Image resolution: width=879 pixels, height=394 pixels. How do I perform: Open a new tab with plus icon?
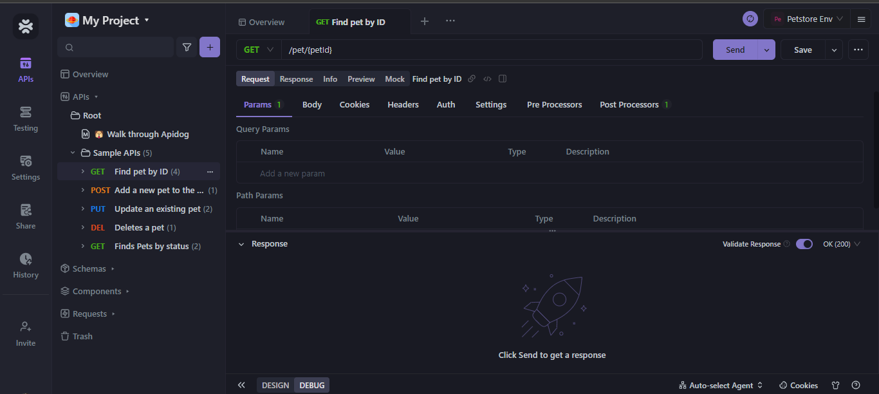coord(425,21)
